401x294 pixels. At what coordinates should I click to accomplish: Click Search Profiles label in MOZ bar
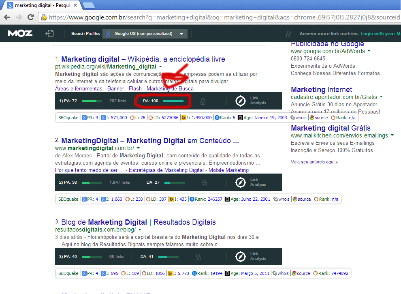tap(86, 34)
